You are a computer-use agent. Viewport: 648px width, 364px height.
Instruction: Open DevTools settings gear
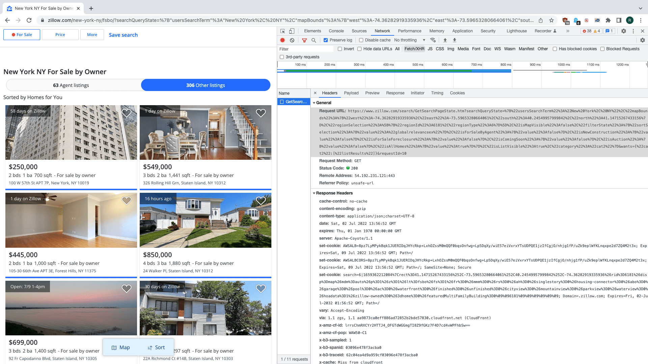[x=623, y=31]
